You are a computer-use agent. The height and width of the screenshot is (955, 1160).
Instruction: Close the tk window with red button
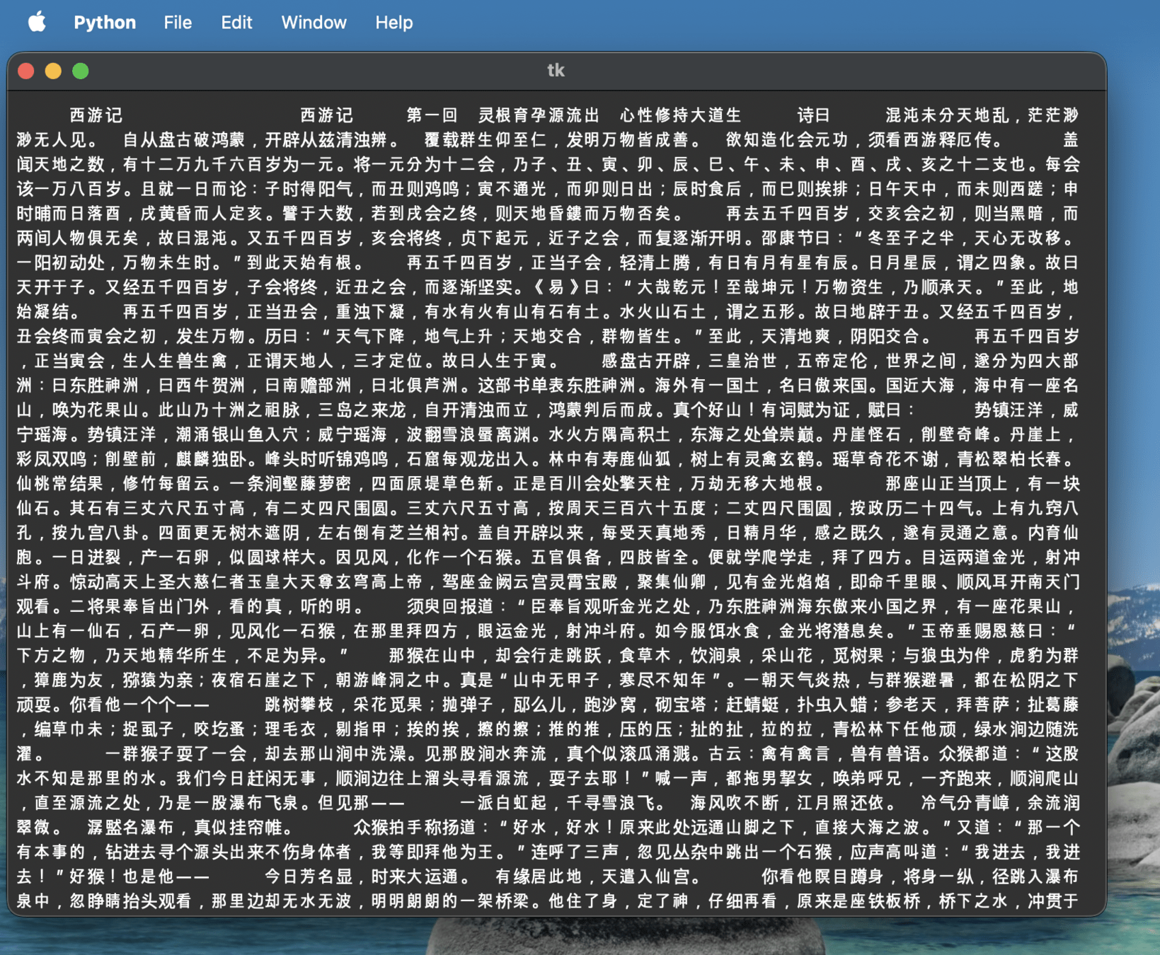pos(26,71)
